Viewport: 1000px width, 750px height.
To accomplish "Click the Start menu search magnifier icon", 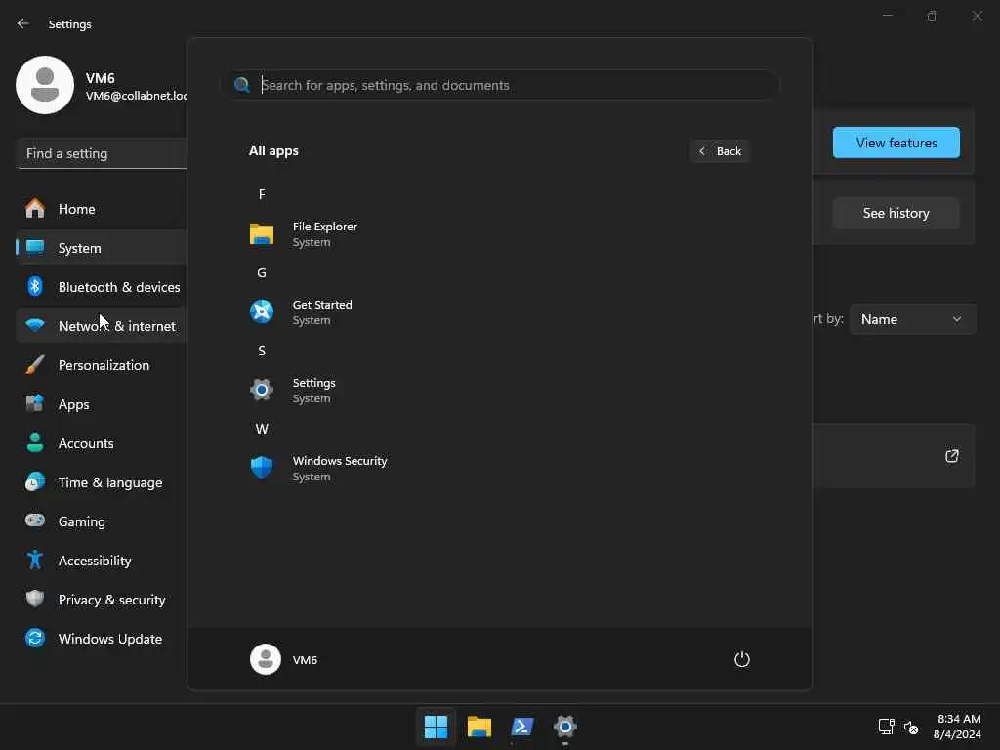I will pyautogui.click(x=242, y=85).
